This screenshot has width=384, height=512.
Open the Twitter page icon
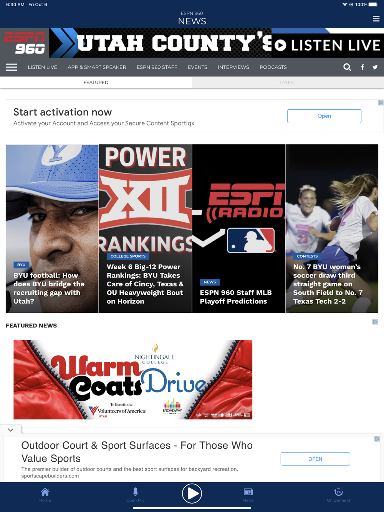375,67
